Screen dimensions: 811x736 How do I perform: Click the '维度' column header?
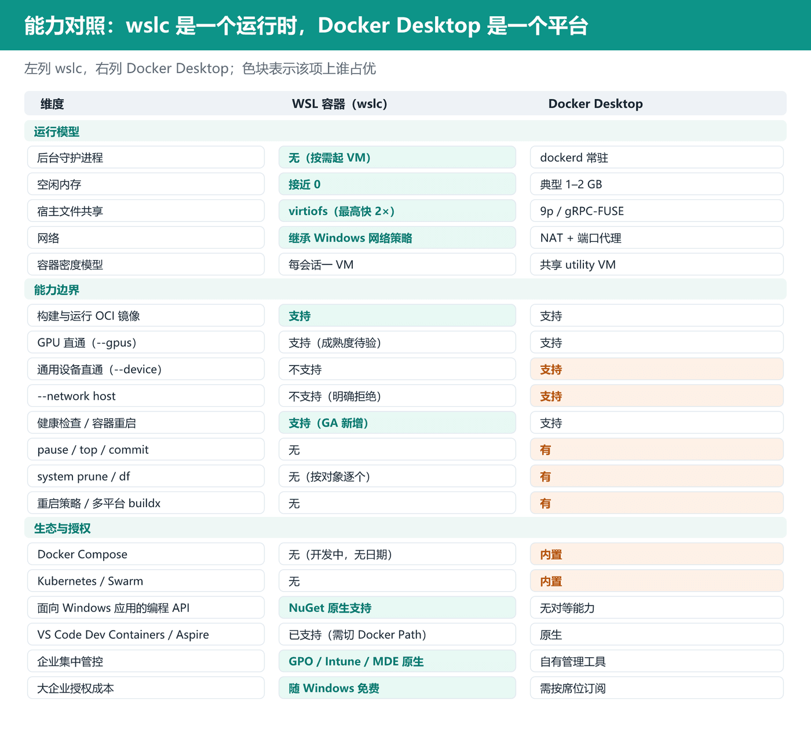click(x=52, y=104)
